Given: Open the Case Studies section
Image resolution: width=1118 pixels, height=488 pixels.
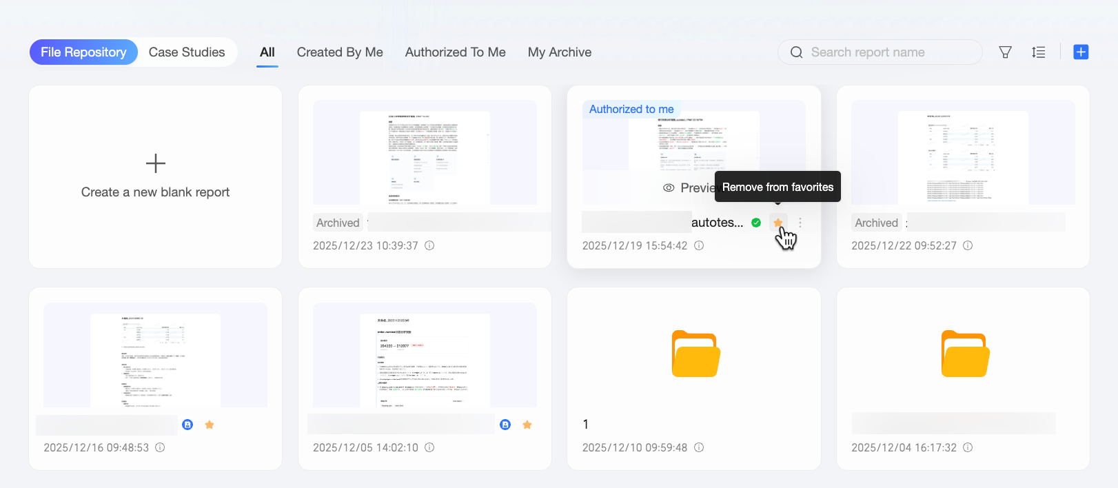Looking at the screenshot, I should (187, 52).
